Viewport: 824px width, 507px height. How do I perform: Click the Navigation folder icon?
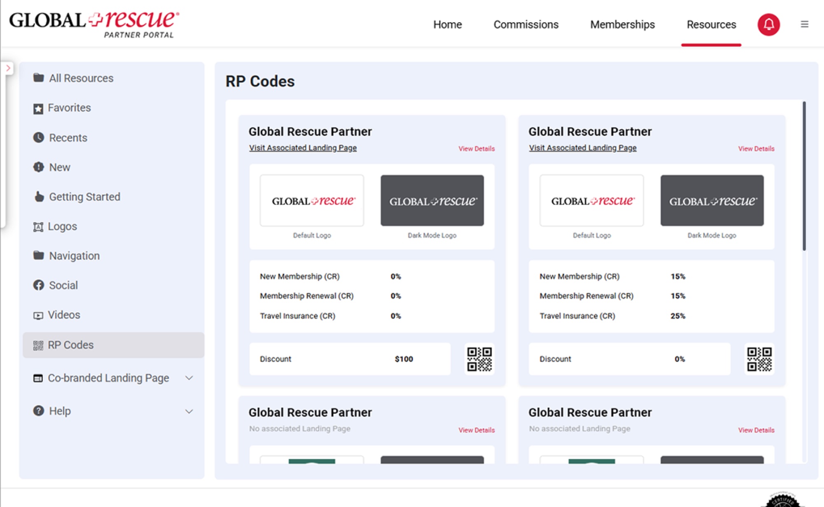click(x=38, y=256)
